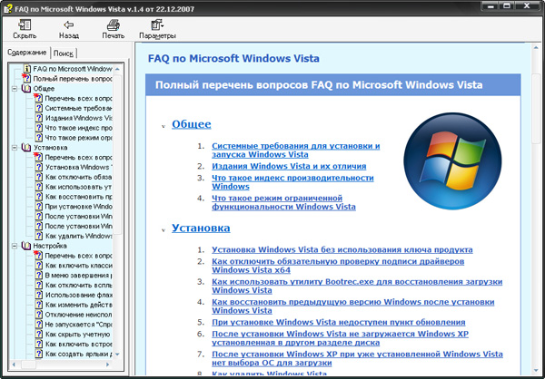The image size is (545, 379).
Task: Open the Установка heading link
Action: coord(201,228)
